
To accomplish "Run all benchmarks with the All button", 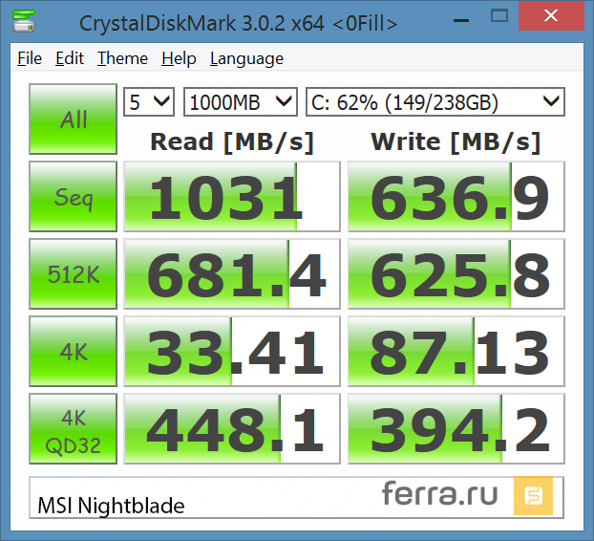I will click(x=74, y=119).
